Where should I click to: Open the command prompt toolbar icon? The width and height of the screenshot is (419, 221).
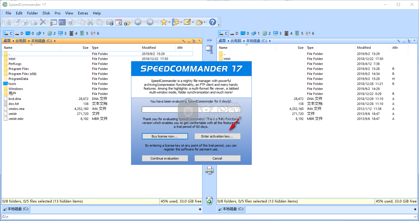point(62,22)
